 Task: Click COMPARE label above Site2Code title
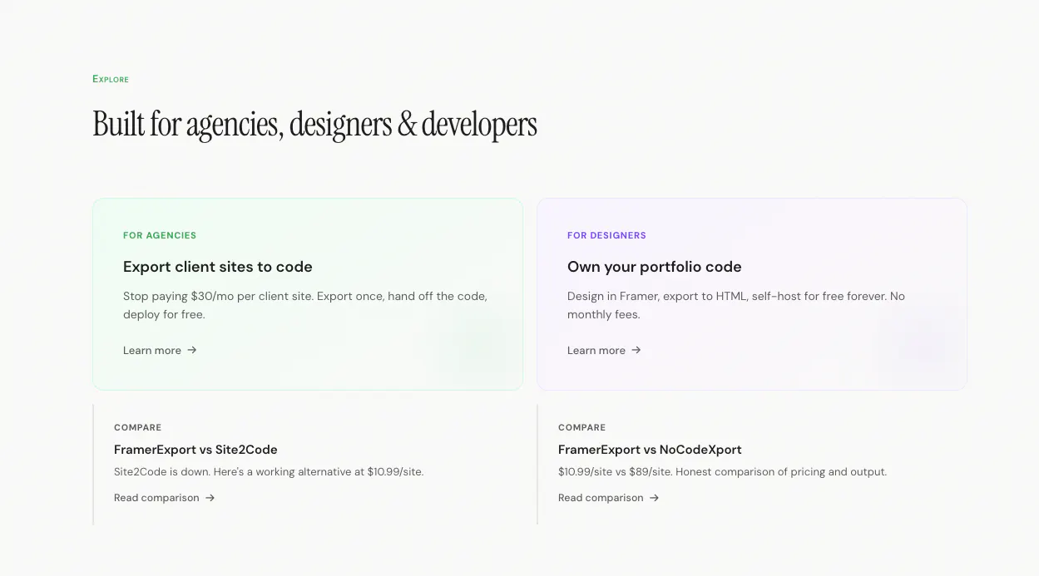tap(138, 428)
